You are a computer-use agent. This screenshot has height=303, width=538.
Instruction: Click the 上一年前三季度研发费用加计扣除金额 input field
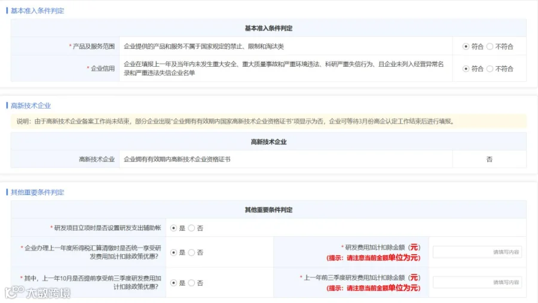(x=477, y=283)
